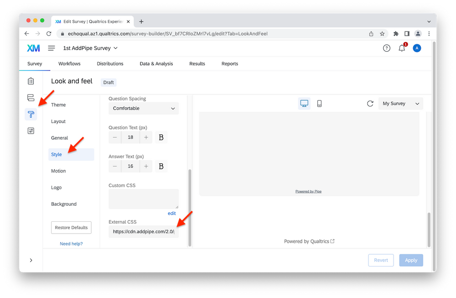Switch preview to mobile view
This screenshot has height=298, width=456.
[319, 104]
